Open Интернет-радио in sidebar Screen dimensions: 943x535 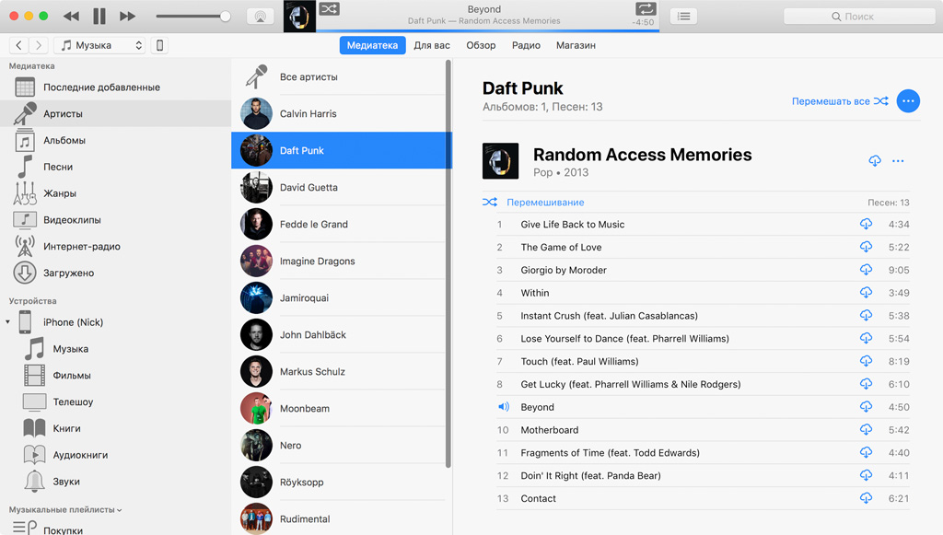(x=115, y=246)
